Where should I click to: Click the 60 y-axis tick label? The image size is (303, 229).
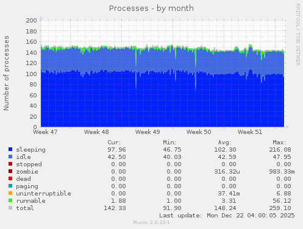[x=33, y=95]
